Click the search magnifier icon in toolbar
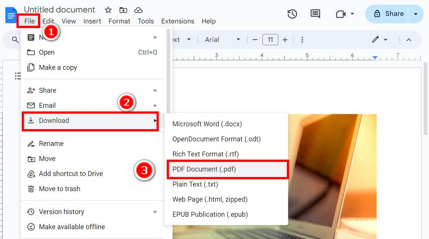This screenshot has height=239, width=429. point(15,40)
